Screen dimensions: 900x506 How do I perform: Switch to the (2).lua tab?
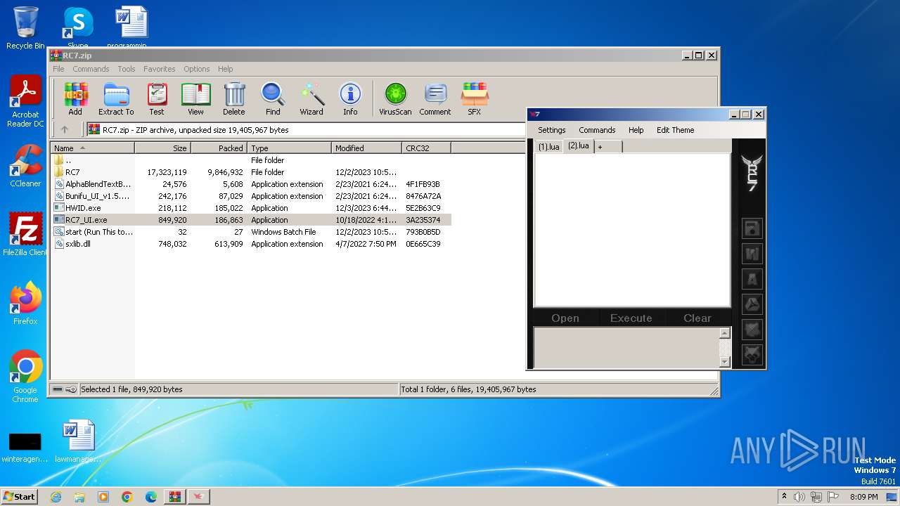(579, 145)
